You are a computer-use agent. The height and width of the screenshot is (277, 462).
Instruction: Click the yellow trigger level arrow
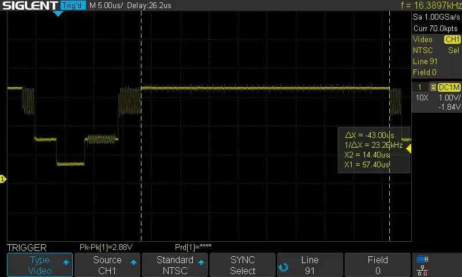tap(408, 149)
